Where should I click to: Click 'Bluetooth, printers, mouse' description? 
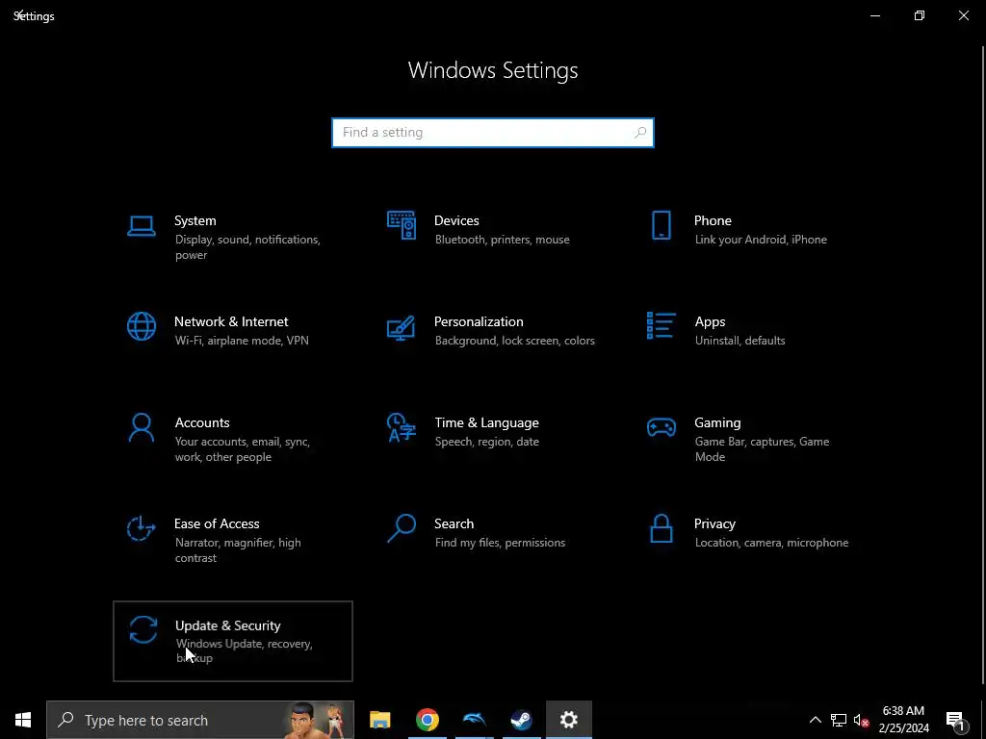click(x=502, y=240)
